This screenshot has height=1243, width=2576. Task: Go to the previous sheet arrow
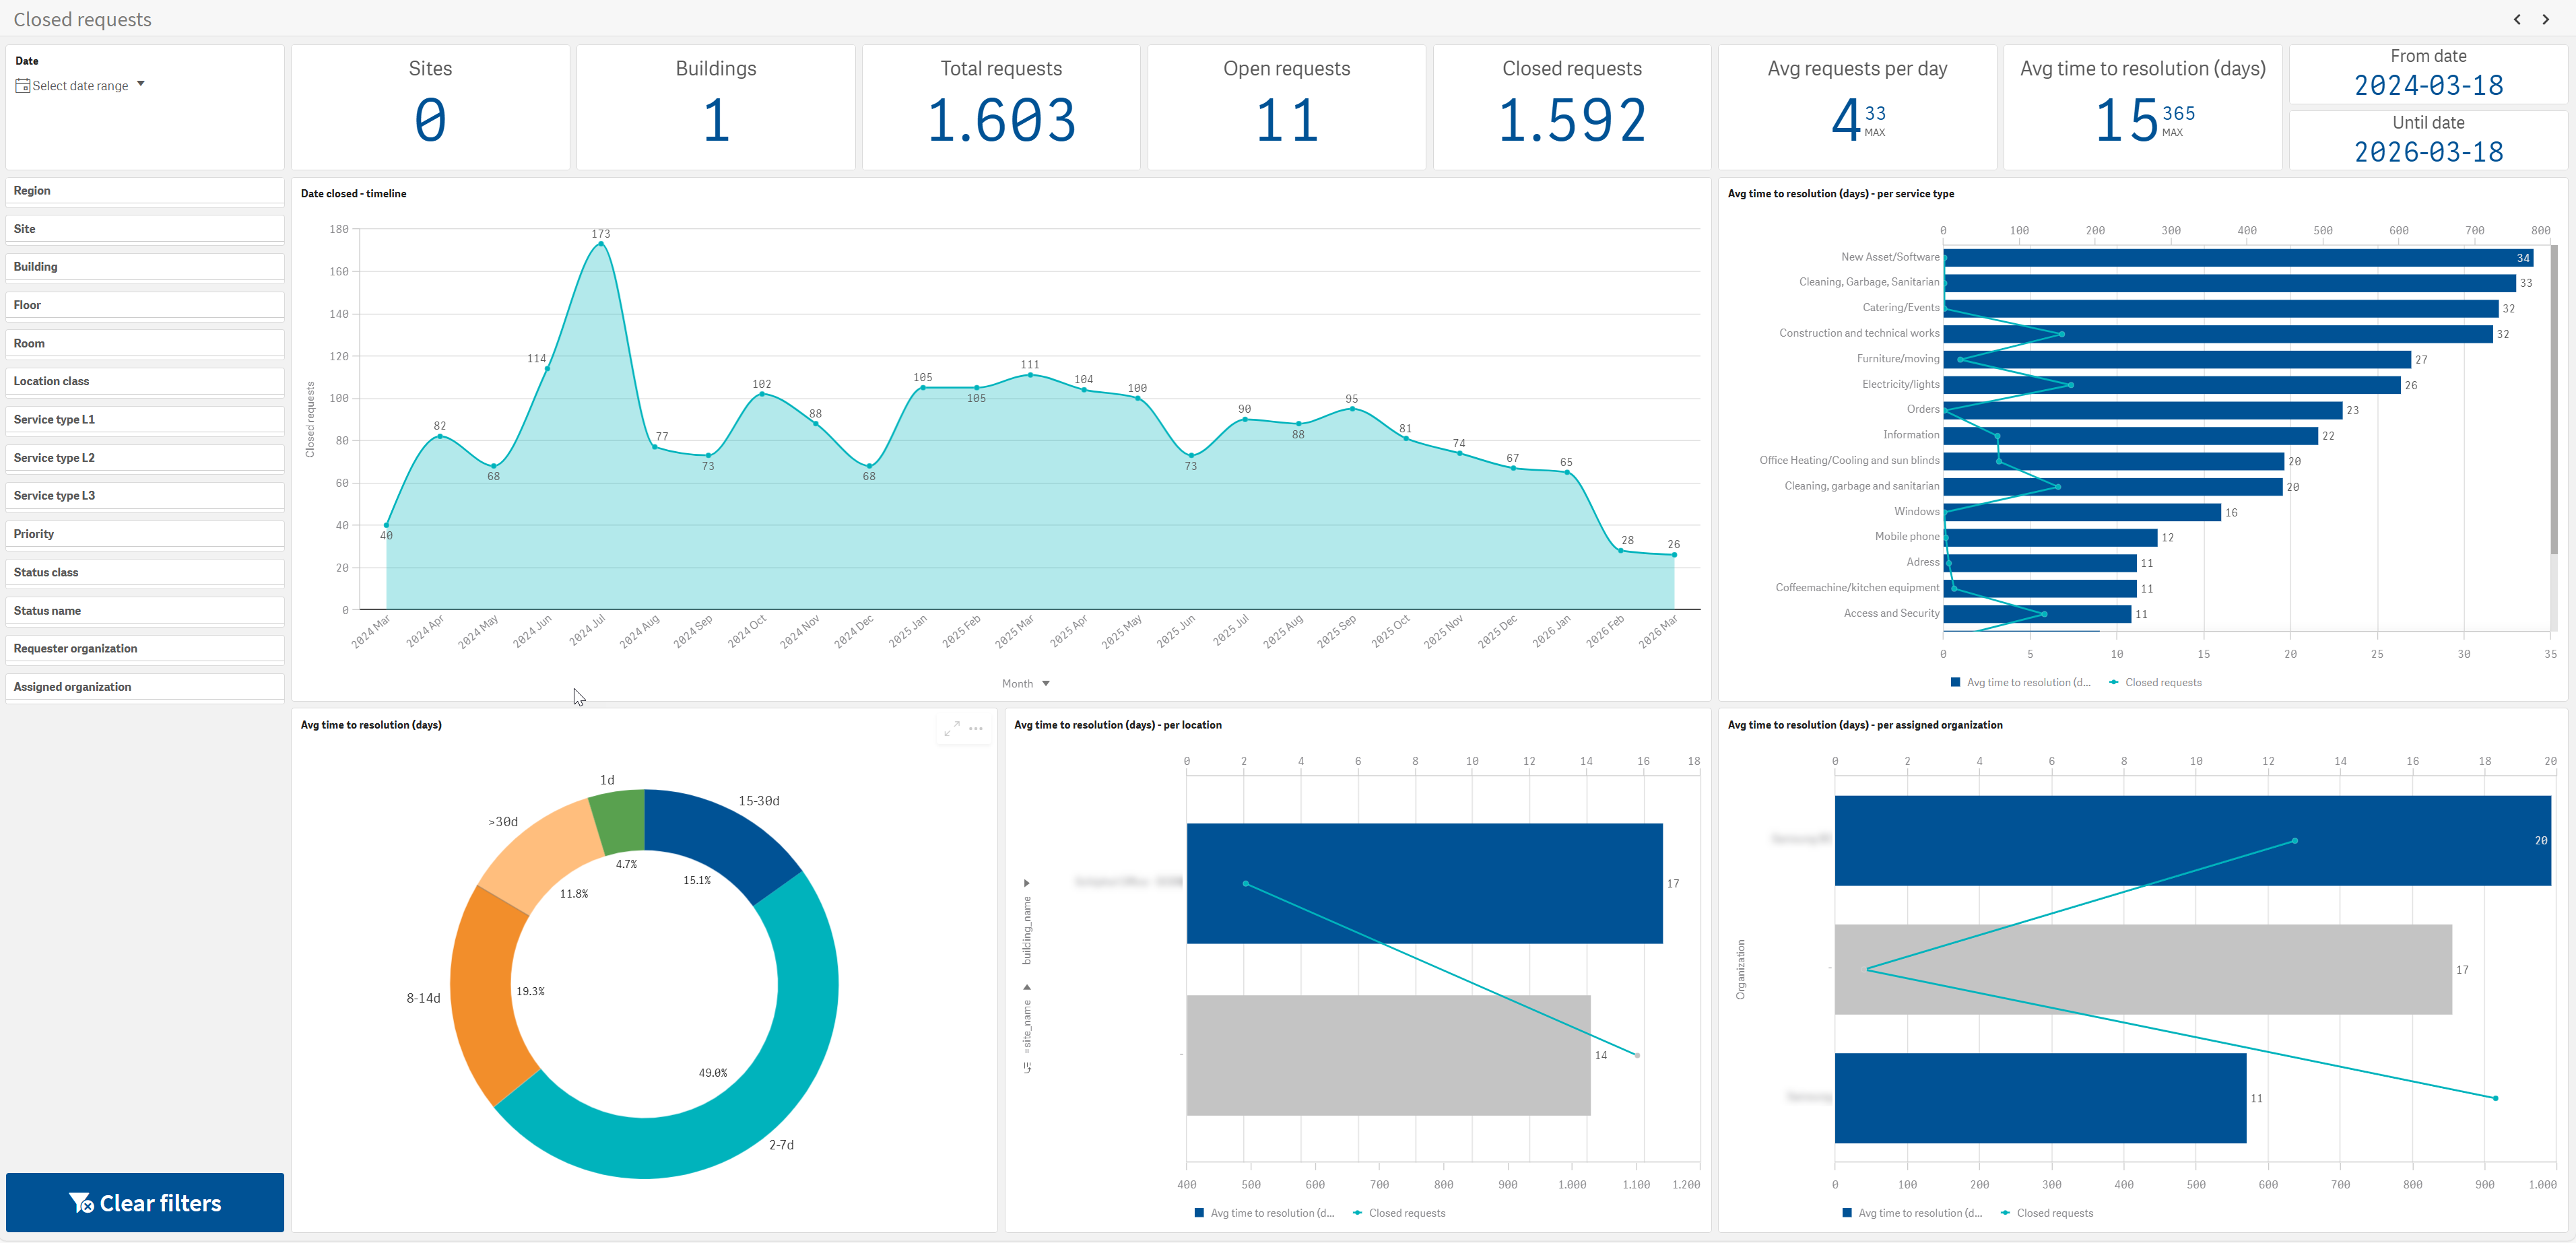click(2517, 19)
